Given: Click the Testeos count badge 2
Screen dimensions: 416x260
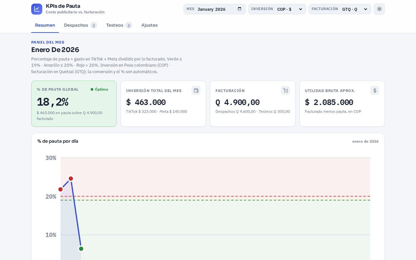Looking at the screenshot, I should pos(129,25).
